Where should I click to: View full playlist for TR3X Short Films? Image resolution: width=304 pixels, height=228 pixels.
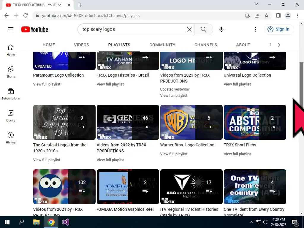tap(237, 154)
